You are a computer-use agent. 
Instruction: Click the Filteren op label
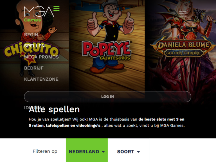(45, 151)
